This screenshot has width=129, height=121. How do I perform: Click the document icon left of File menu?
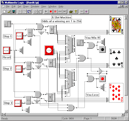(3, 6)
